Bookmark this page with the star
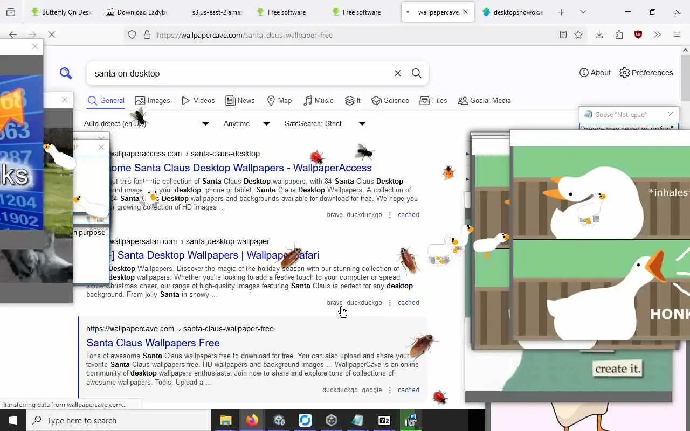This screenshot has height=431, width=690. (x=578, y=34)
